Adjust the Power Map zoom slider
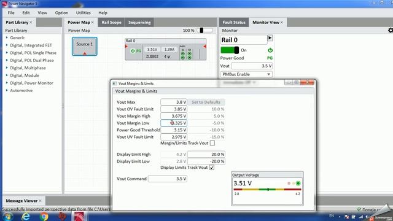This screenshot has width=393, height=221. (x=201, y=30)
